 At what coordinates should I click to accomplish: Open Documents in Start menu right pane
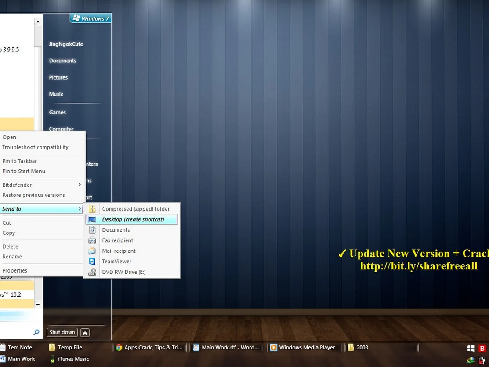tap(63, 61)
